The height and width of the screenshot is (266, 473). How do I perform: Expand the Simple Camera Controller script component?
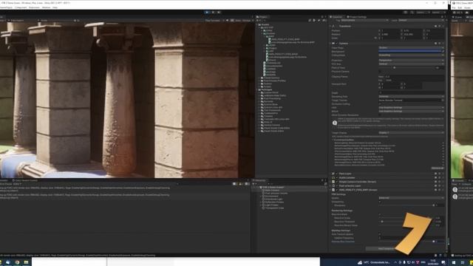(330, 182)
